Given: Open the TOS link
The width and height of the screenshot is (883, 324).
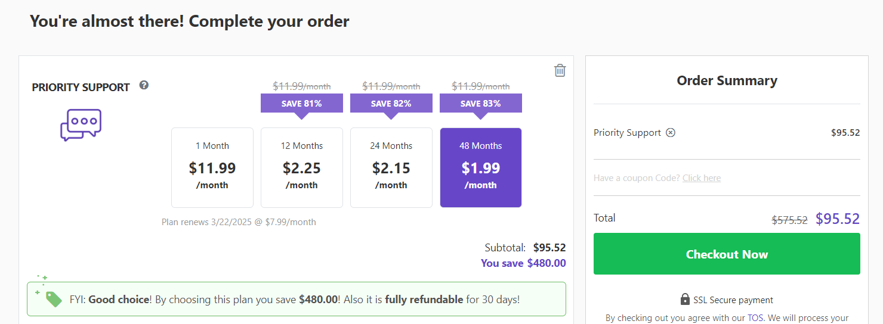Looking at the screenshot, I should tap(755, 318).
